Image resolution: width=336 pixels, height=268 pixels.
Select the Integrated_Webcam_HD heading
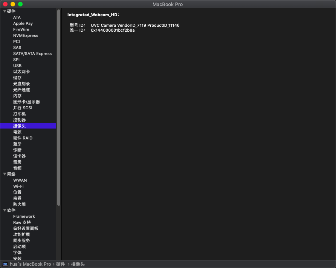pos(93,15)
